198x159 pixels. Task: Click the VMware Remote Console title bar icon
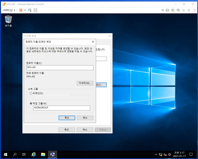[4, 4]
